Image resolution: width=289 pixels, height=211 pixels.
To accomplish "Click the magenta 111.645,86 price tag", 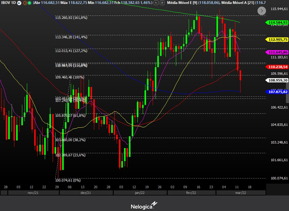I will point(277,52).
